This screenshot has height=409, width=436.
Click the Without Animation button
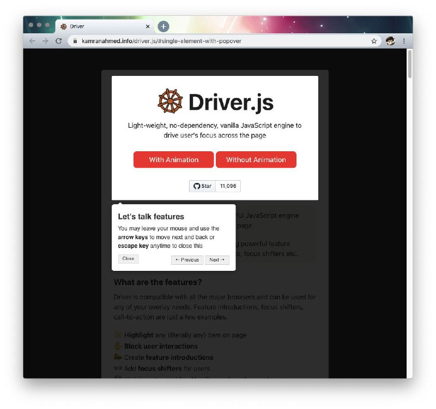(256, 159)
